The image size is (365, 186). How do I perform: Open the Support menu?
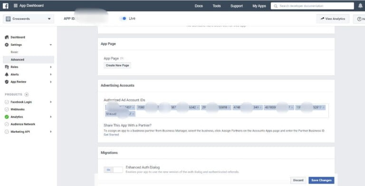(x=237, y=6)
